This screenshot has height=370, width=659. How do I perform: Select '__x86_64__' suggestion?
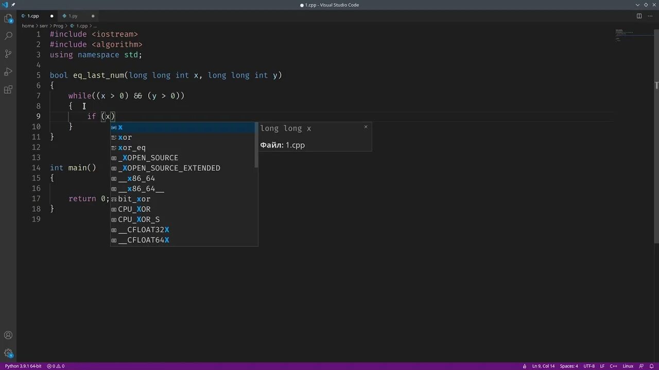point(183,189)
